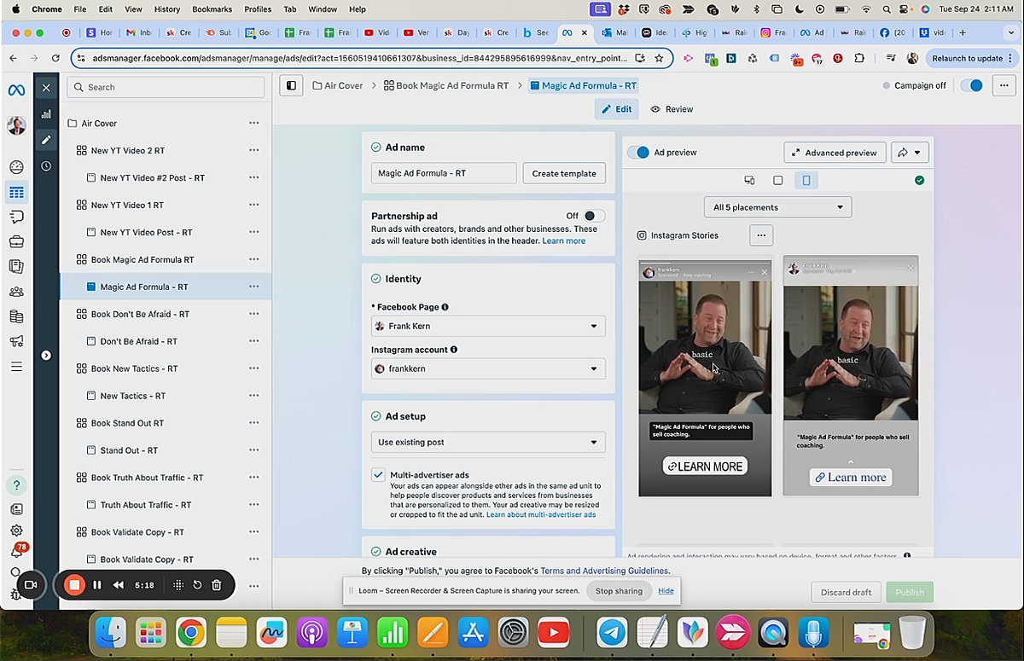The height and width of the screenshot is (661, 1024).
Task: Open the All 5 placements dropdown
Action: point(777,206)
